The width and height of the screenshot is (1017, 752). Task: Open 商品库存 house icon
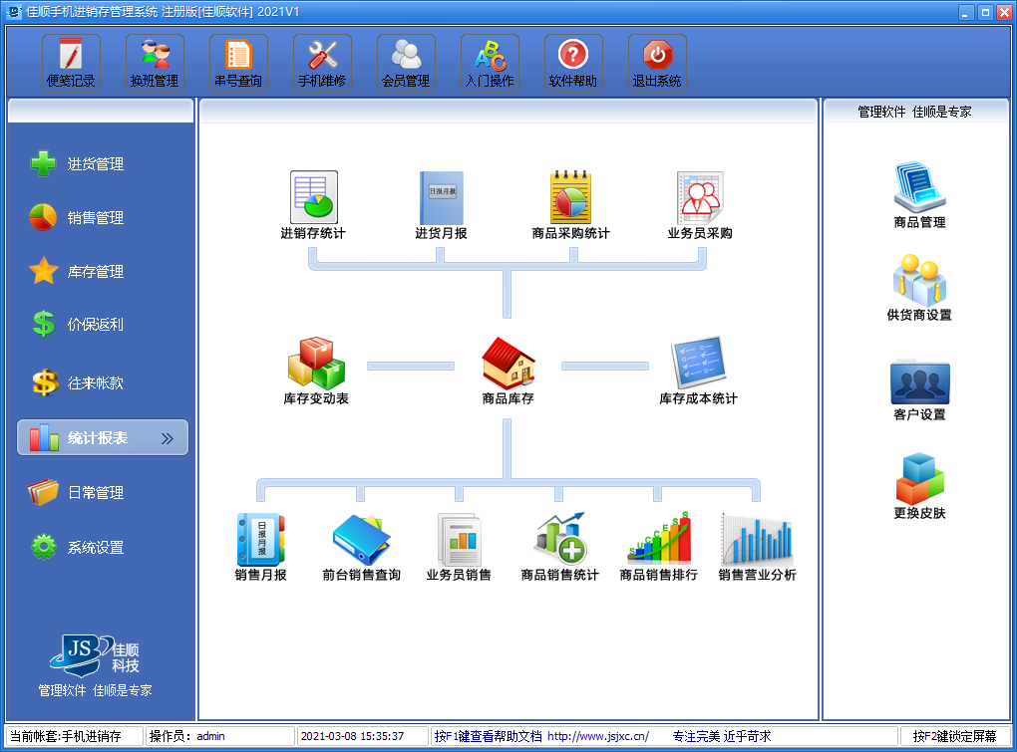[x=508, y=371]
